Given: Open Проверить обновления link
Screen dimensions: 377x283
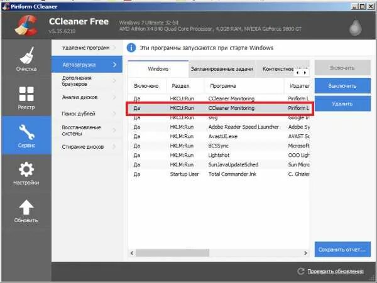Looking at the screenshot, I should [336, 271].
